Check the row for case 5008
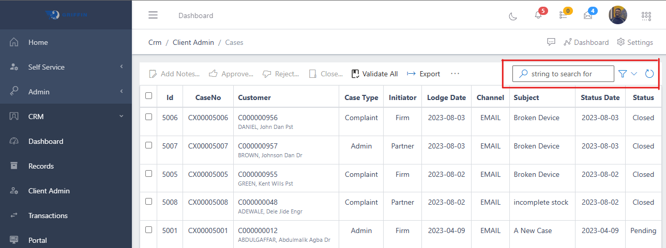The width and height of the screenshot is (666, 248). tap(149, 202)
